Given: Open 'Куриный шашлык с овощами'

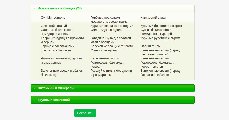Looking at the screenshot, I should (x=112, y=26).
